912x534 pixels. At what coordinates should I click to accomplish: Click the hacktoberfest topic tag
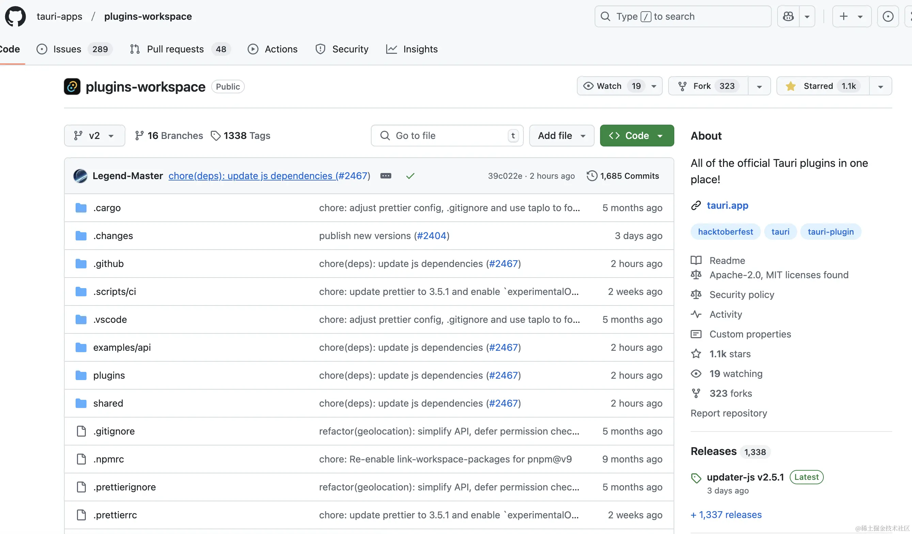pyautogui.click(x=725, y=232)
